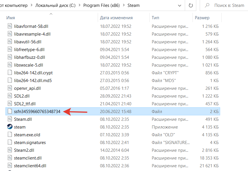
Task: Click the steam.exe.old blank file icon
Action: pos(10,134)
